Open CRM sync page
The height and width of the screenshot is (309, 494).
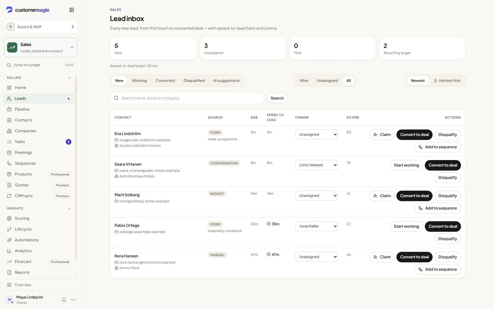pos(39,196)
